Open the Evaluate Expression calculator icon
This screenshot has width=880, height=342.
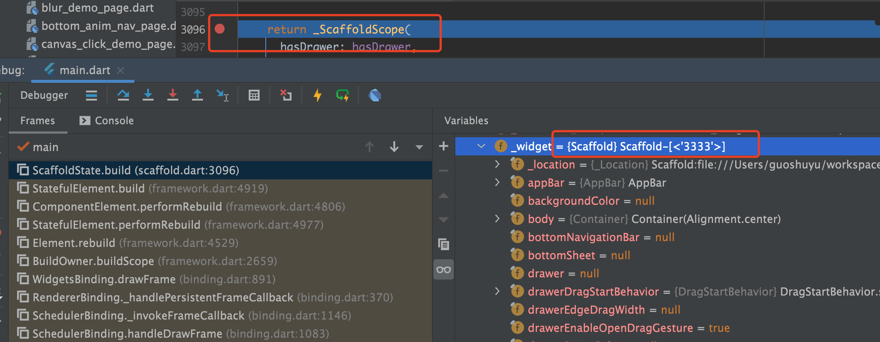[254, 95]
